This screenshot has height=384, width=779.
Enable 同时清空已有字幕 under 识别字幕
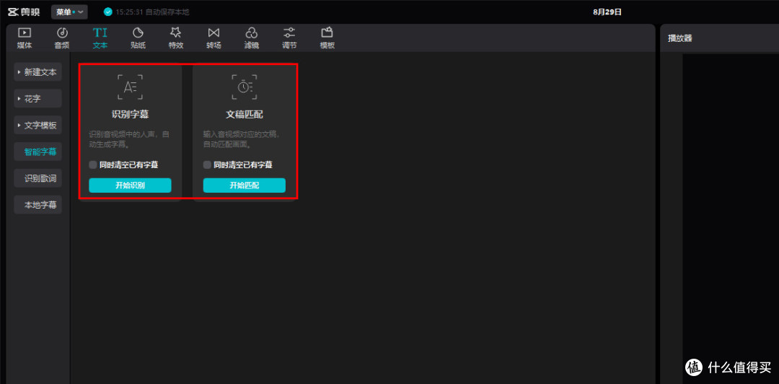(93, 165)
